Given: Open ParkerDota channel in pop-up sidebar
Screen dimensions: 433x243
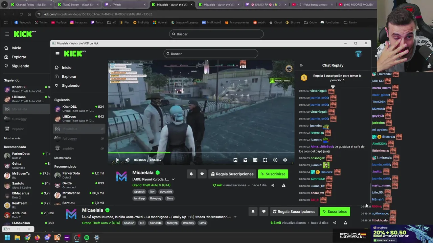Looking at the screenshot, I should tap(79, 175).
